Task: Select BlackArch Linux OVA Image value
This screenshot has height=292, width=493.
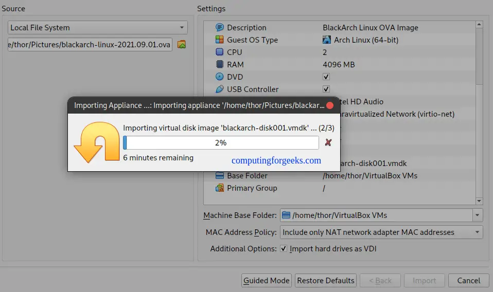Action: pos(371,28)
